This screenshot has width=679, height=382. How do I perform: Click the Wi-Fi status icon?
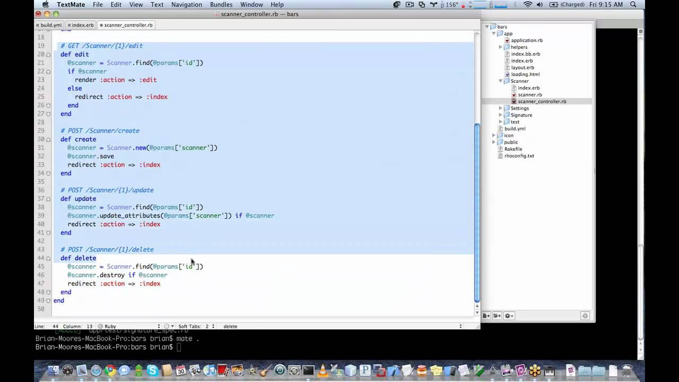[527, 4]
